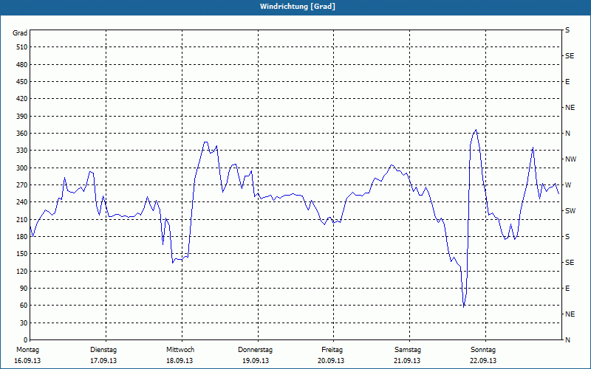Select the 210 y-axis tick label

[x=22, y=219]
